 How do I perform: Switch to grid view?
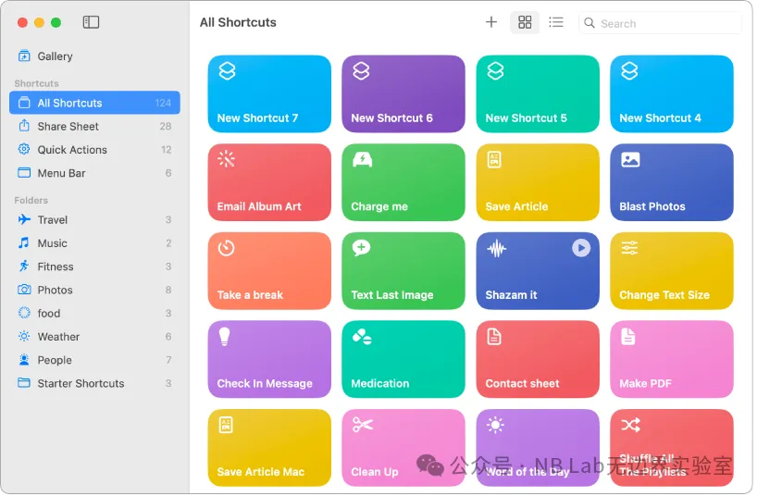pos(525,22)
